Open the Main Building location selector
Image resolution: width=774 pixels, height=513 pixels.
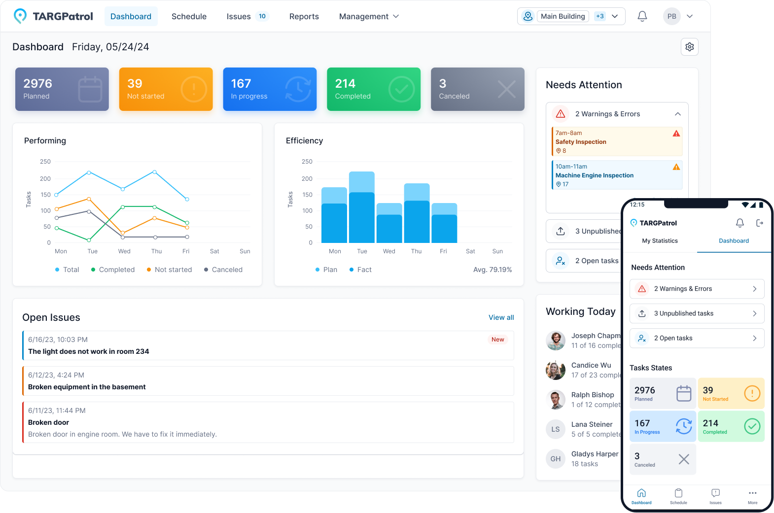pos(571,16)
